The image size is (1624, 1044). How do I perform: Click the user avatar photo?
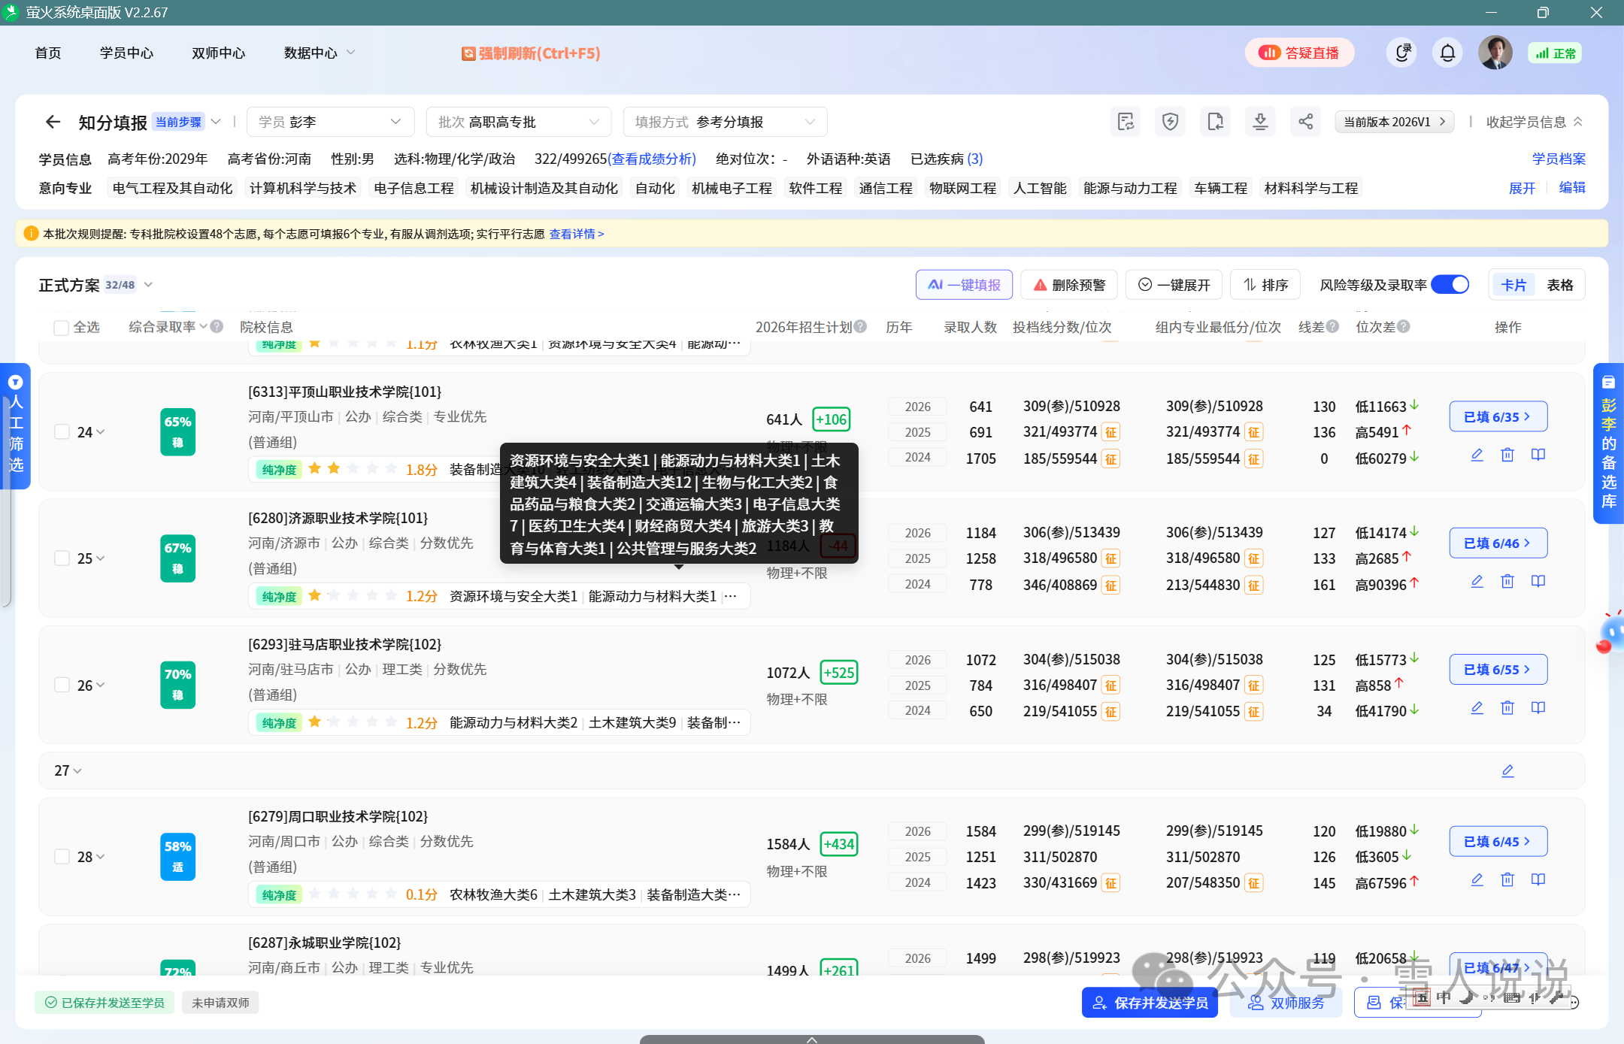[x=1495, y=53]
